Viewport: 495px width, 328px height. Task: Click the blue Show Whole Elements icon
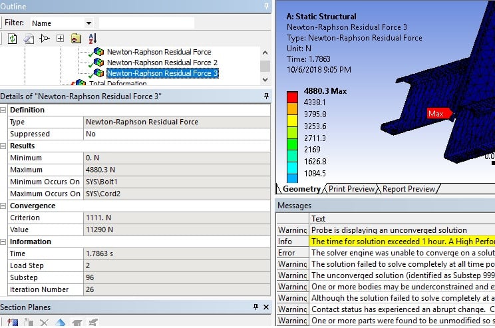click(60, 322)
